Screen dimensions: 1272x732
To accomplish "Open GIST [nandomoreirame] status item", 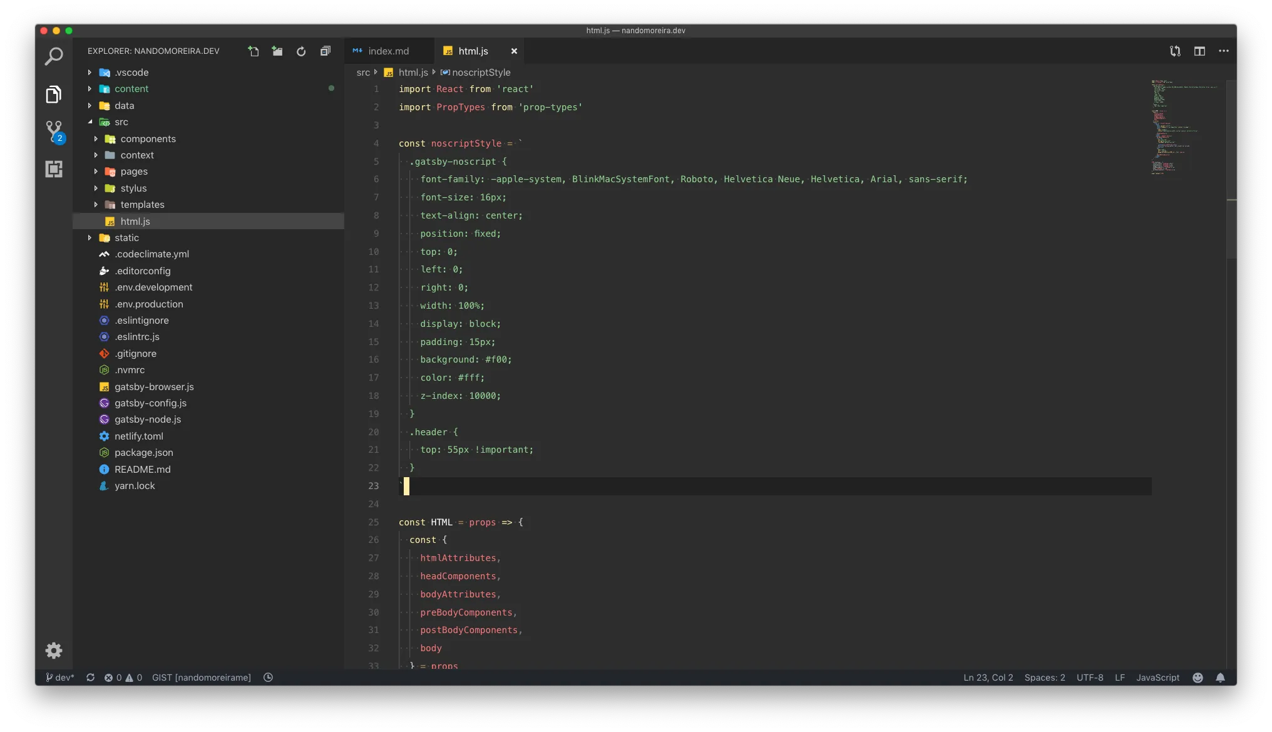I will pyautogui.click(x=201, y=678).
